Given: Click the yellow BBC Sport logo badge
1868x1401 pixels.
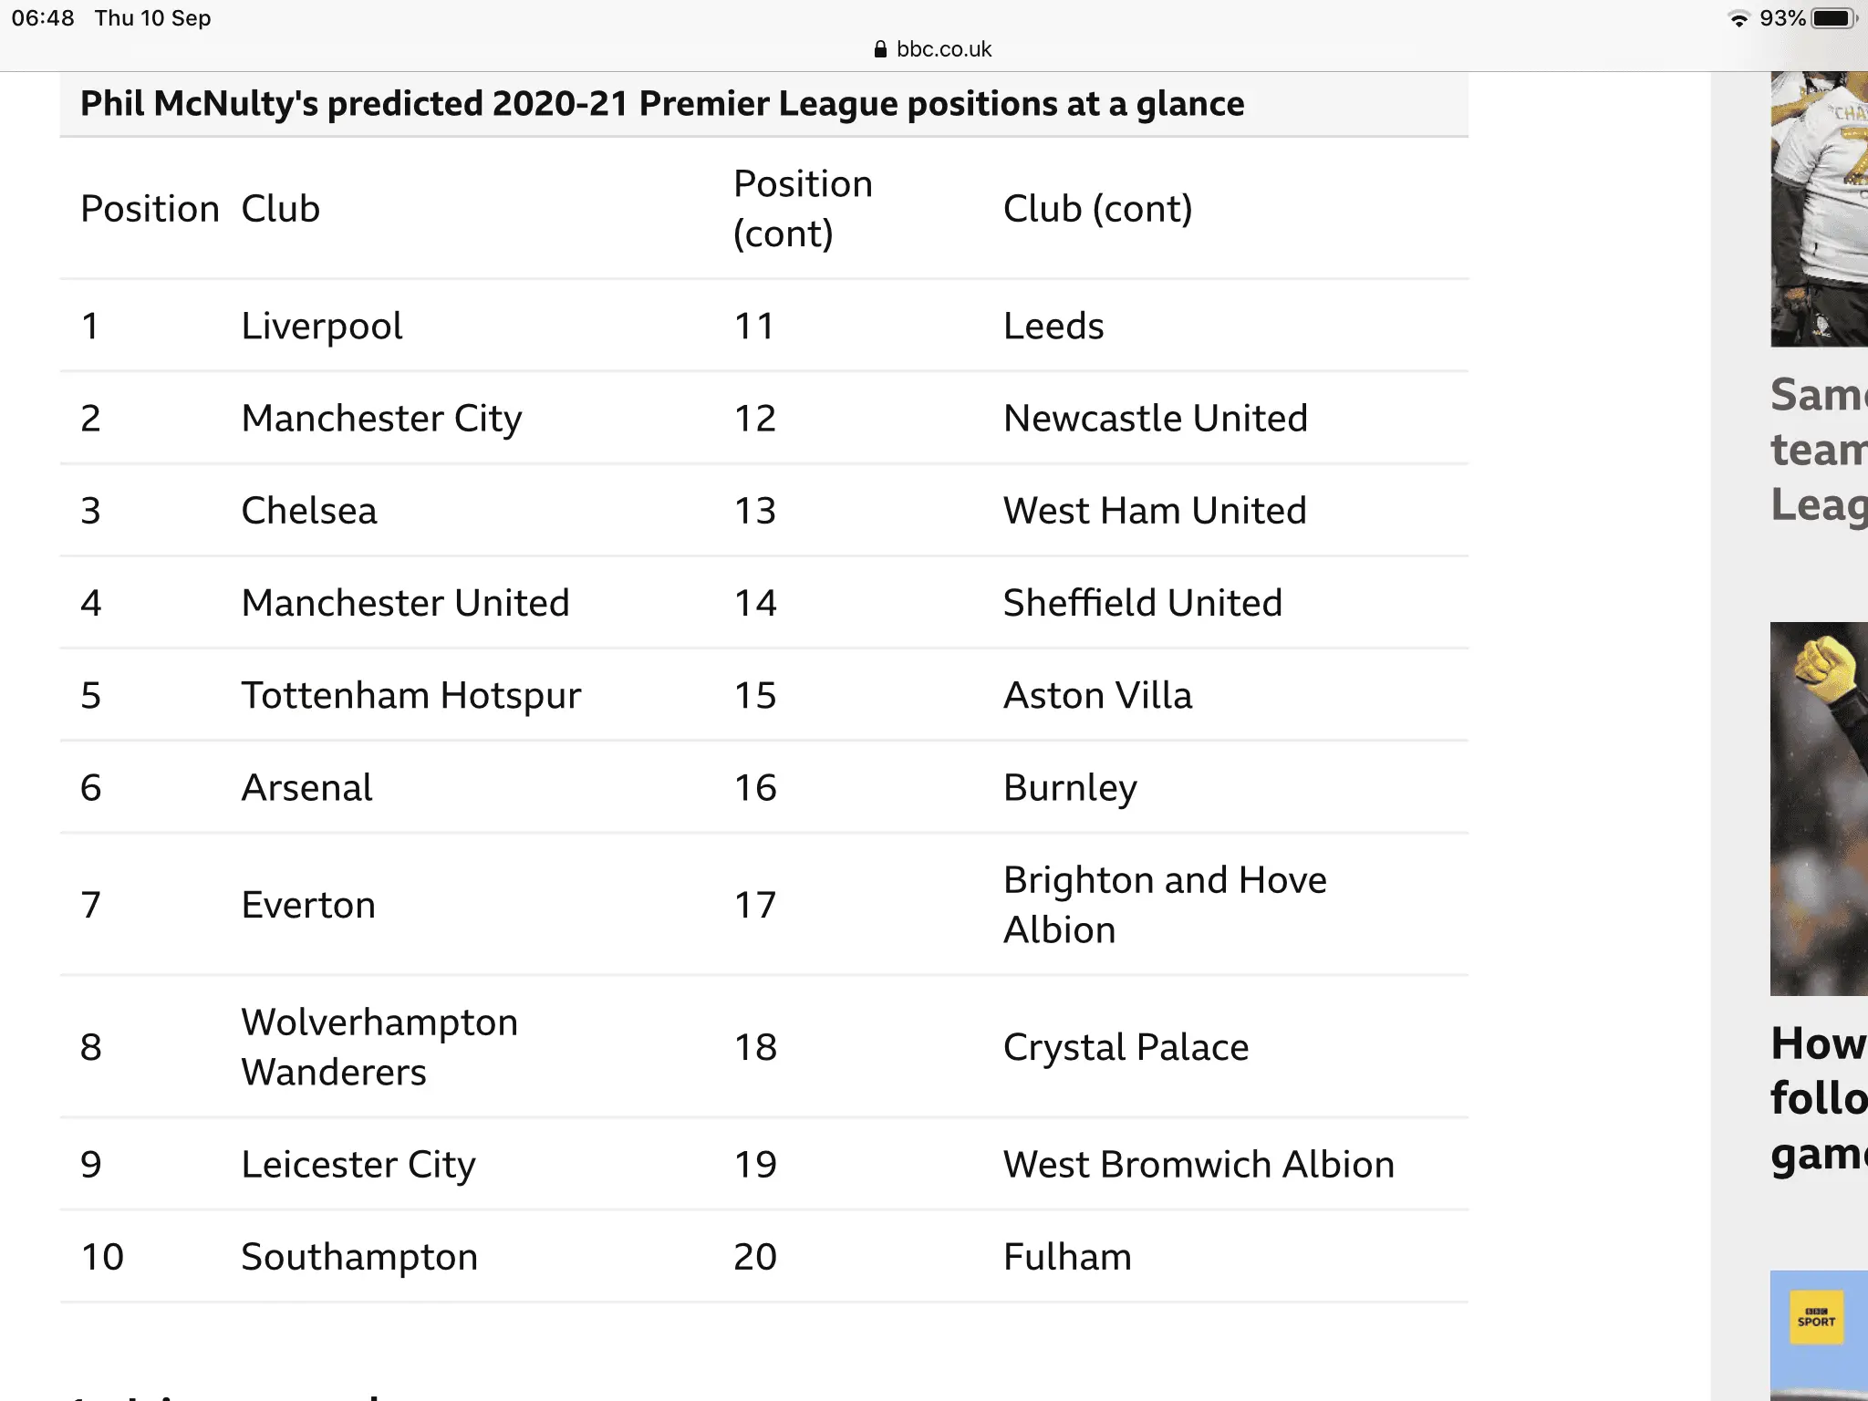Looking at the screenshot, I should tap(1816, 1317).
